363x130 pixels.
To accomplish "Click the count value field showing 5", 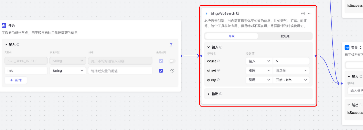I will [291, 61].
